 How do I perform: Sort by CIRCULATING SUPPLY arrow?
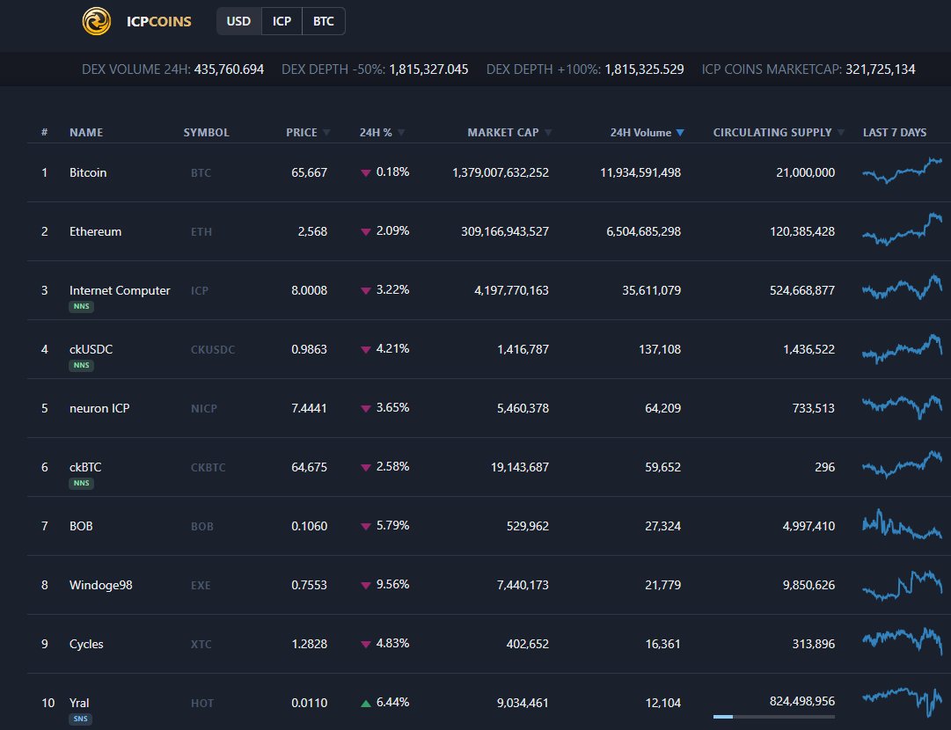coord(841,132)
